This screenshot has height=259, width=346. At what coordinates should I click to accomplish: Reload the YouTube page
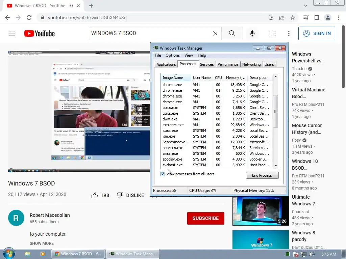coord(29,18)
